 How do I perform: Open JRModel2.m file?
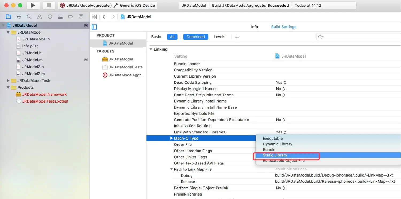click(x=33, y=74)
